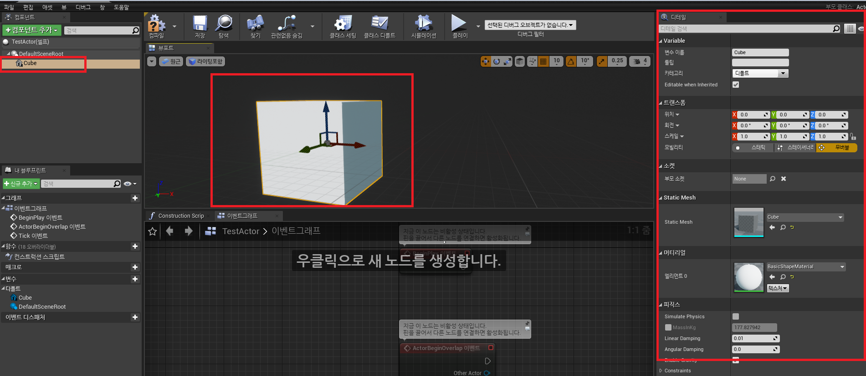Image resolution: width=866 pixels, height=376 pixels.
Task: Click the Find (찾기) binoculars icon
Action: [255, 23]
